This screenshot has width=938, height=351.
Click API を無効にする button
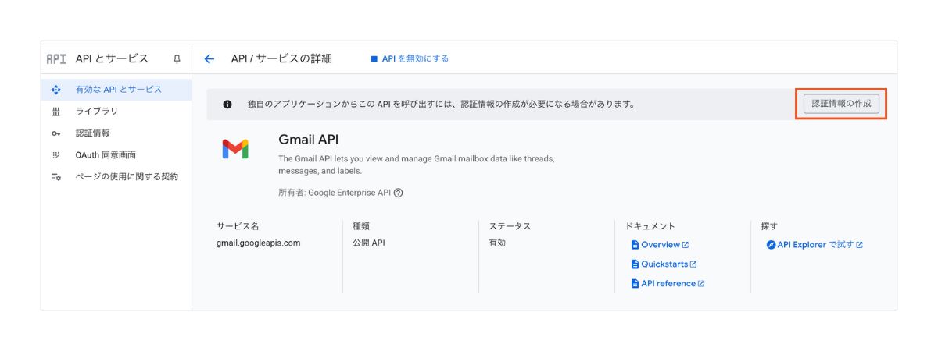pos(410,59)
